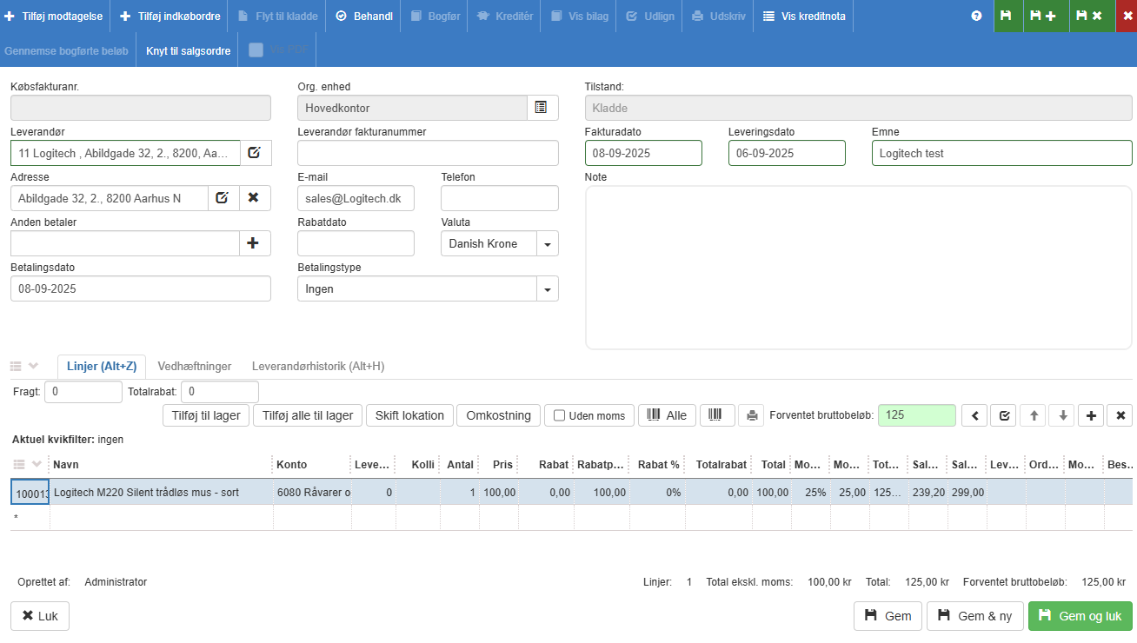Add Anden betaler with the plus icon
The width and height of the screenshot is (1137, 643).
(x=255, y=243)
